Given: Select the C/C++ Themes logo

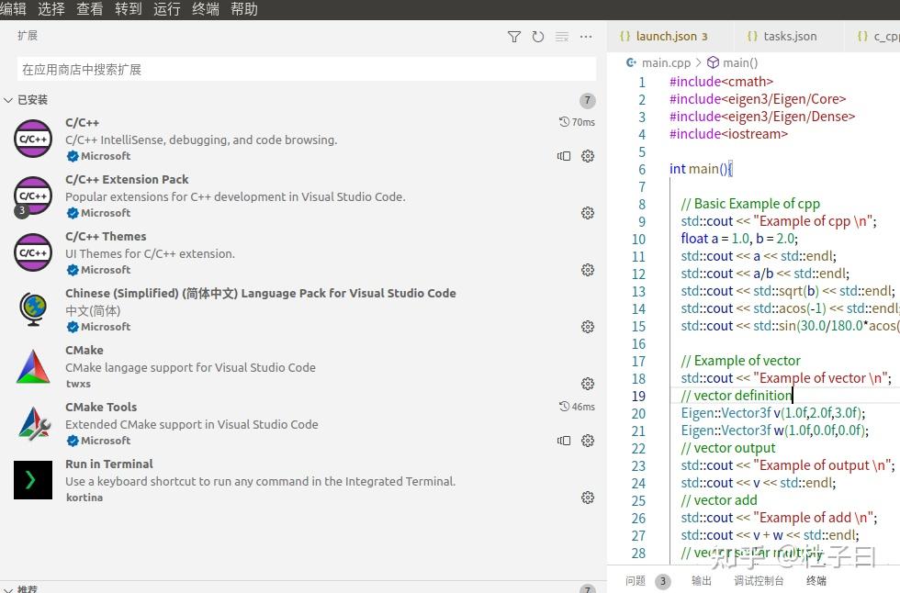Looking at the screenshot, I should [33, 252].
